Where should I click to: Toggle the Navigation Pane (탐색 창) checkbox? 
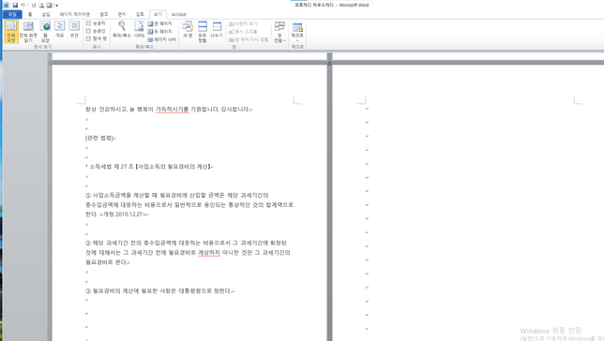(x=88, y=38)
